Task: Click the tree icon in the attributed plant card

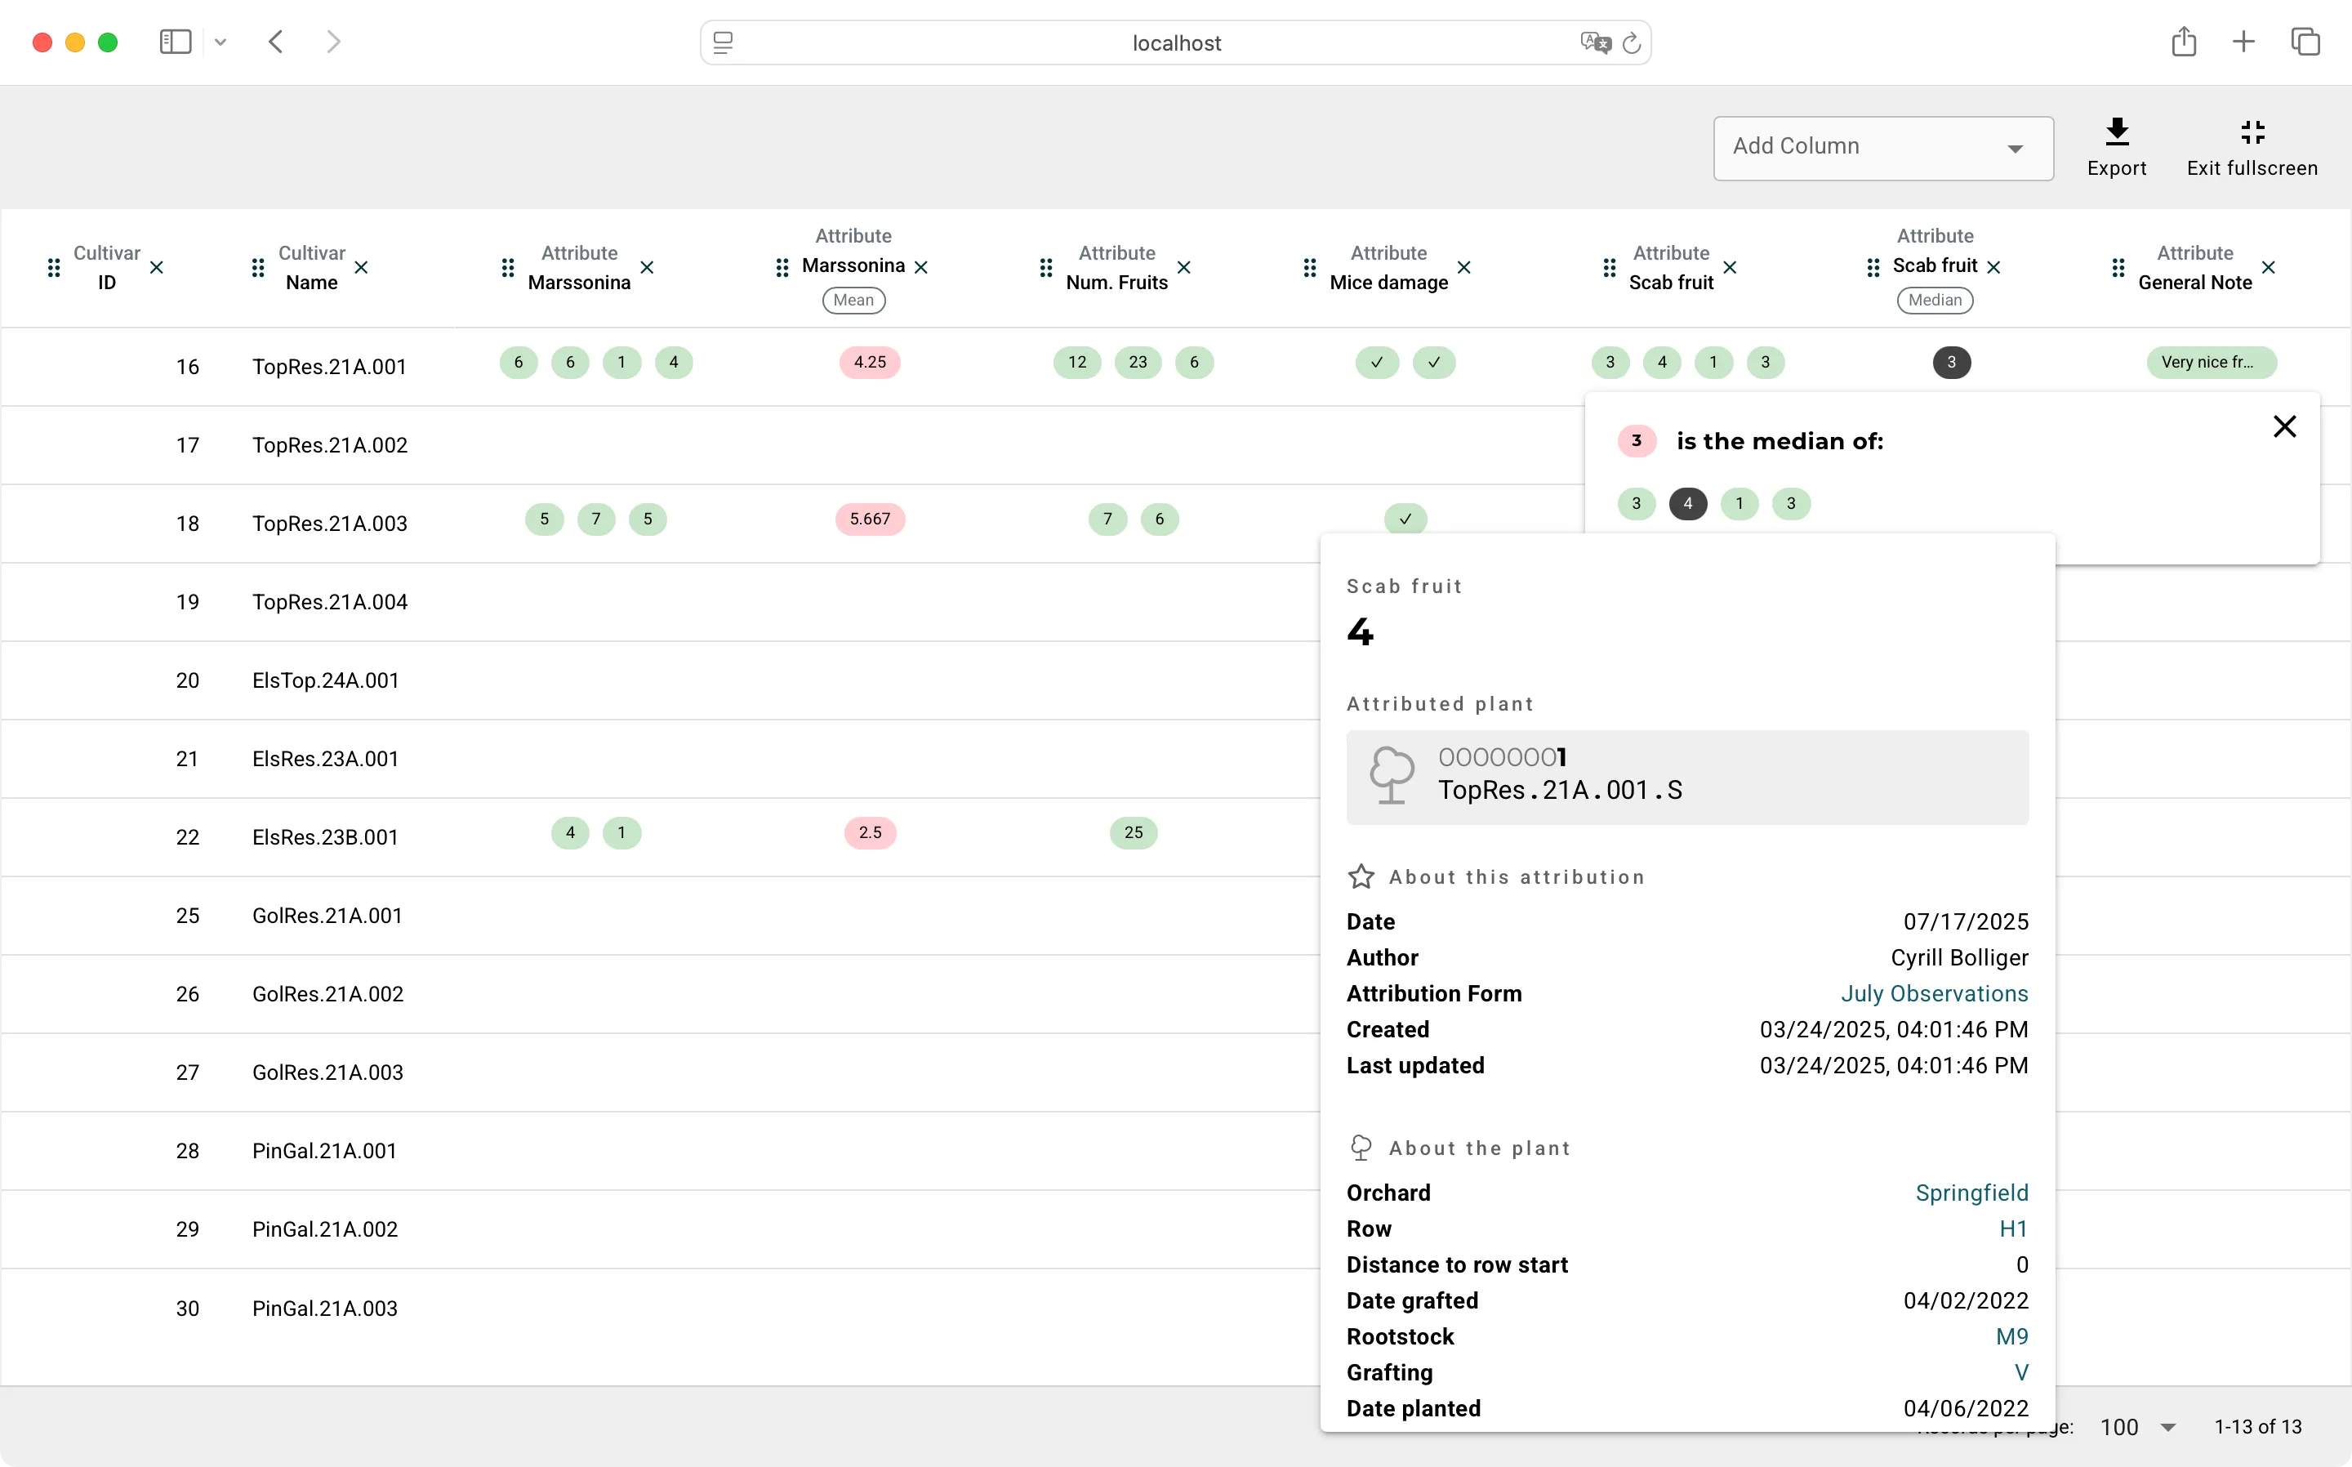Action: click(x=1392, y=774)
